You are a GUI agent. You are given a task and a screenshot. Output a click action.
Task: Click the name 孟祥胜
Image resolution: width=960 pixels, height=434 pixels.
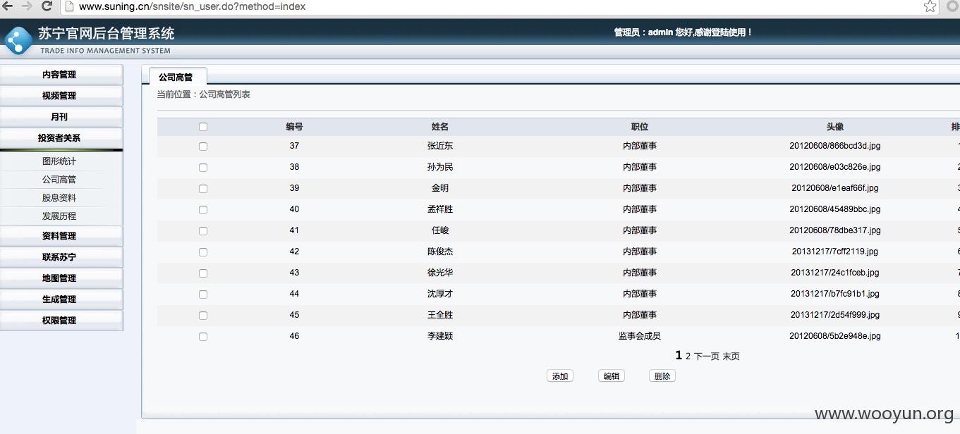coord(440,209)
